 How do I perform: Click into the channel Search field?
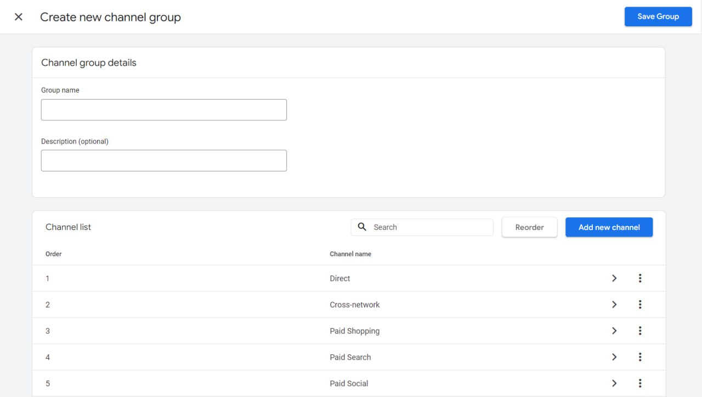click(x=431, y=227)
